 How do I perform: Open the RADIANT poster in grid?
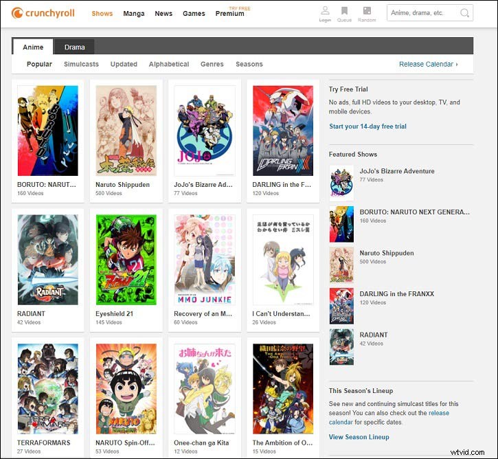click(47, 260)
